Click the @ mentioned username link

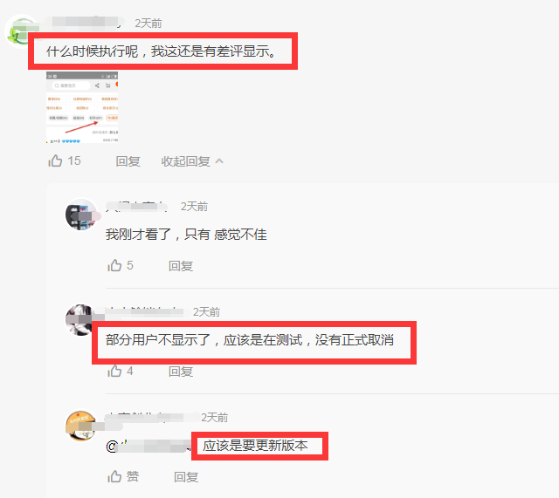(148, 446)
